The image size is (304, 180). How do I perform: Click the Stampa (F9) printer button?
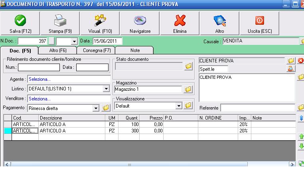coord(60,23)
